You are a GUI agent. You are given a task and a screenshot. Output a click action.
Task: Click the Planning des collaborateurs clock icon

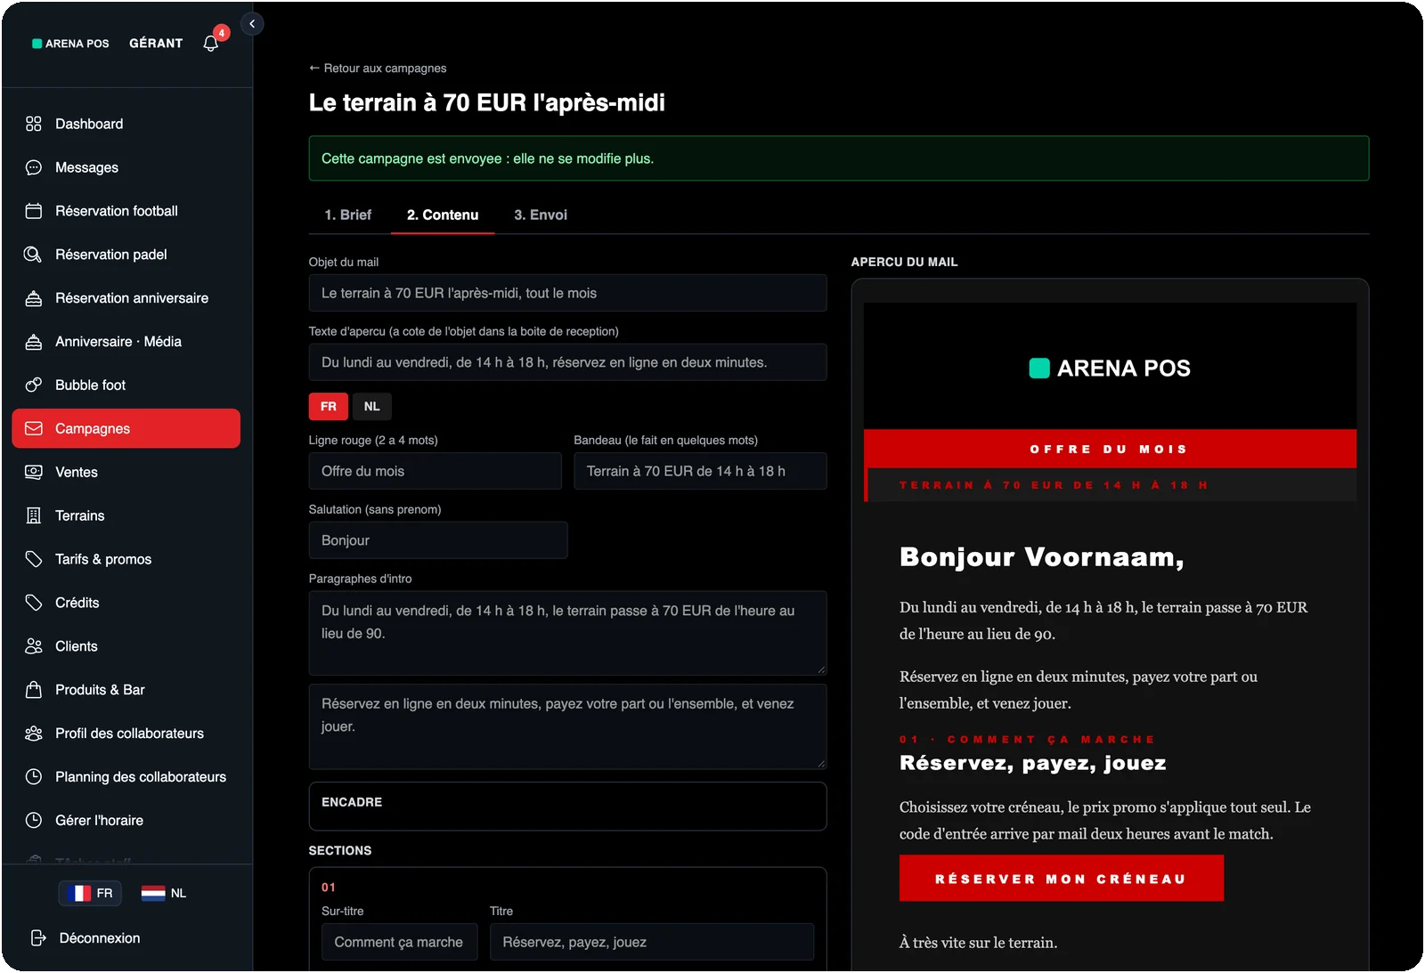[34, 777]
